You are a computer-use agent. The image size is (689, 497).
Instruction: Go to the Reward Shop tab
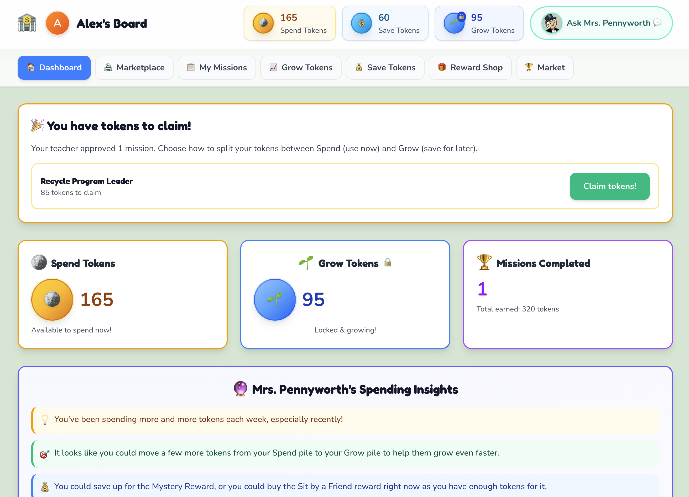[470, 67]
